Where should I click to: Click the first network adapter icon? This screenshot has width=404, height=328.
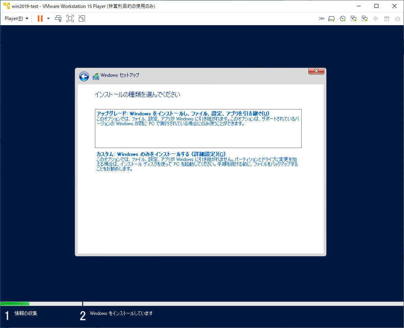point(353,18)
